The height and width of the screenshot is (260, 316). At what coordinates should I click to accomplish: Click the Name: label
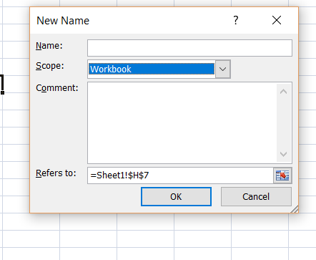pos(49,46)
